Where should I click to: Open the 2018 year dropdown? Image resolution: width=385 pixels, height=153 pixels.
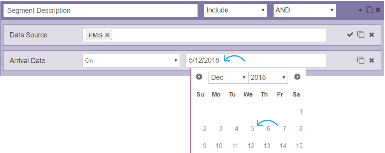coord(268,77)
